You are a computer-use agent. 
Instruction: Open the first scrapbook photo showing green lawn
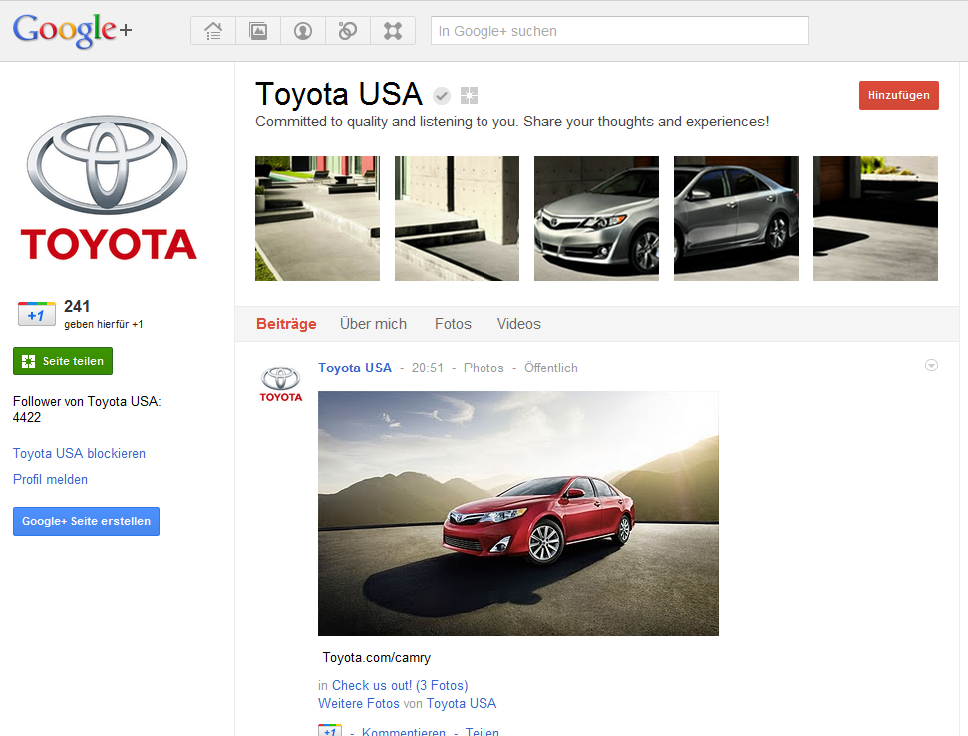pyautogui.click(x=317, y=218)
